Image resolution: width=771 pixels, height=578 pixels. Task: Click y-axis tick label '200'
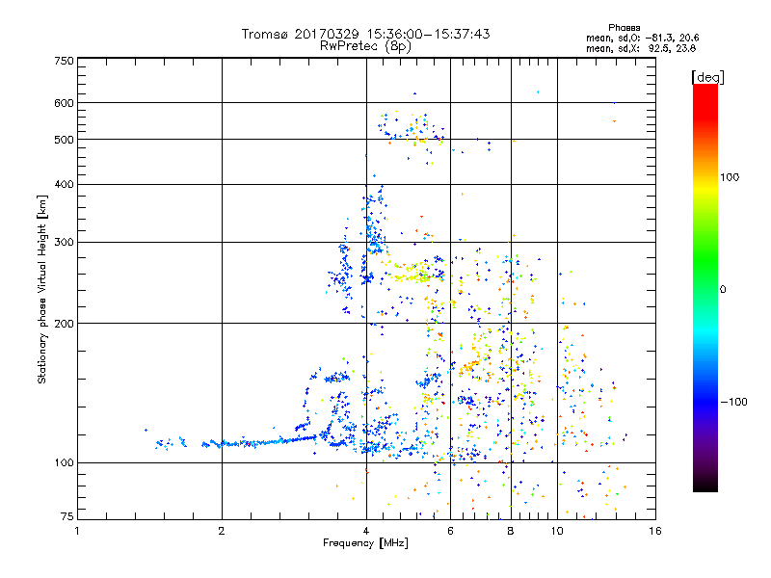(x=64, y=324)
